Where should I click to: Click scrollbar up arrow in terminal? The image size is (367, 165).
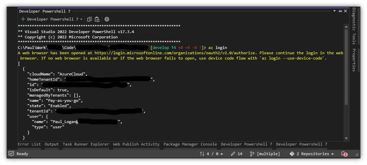coord(346,26)
